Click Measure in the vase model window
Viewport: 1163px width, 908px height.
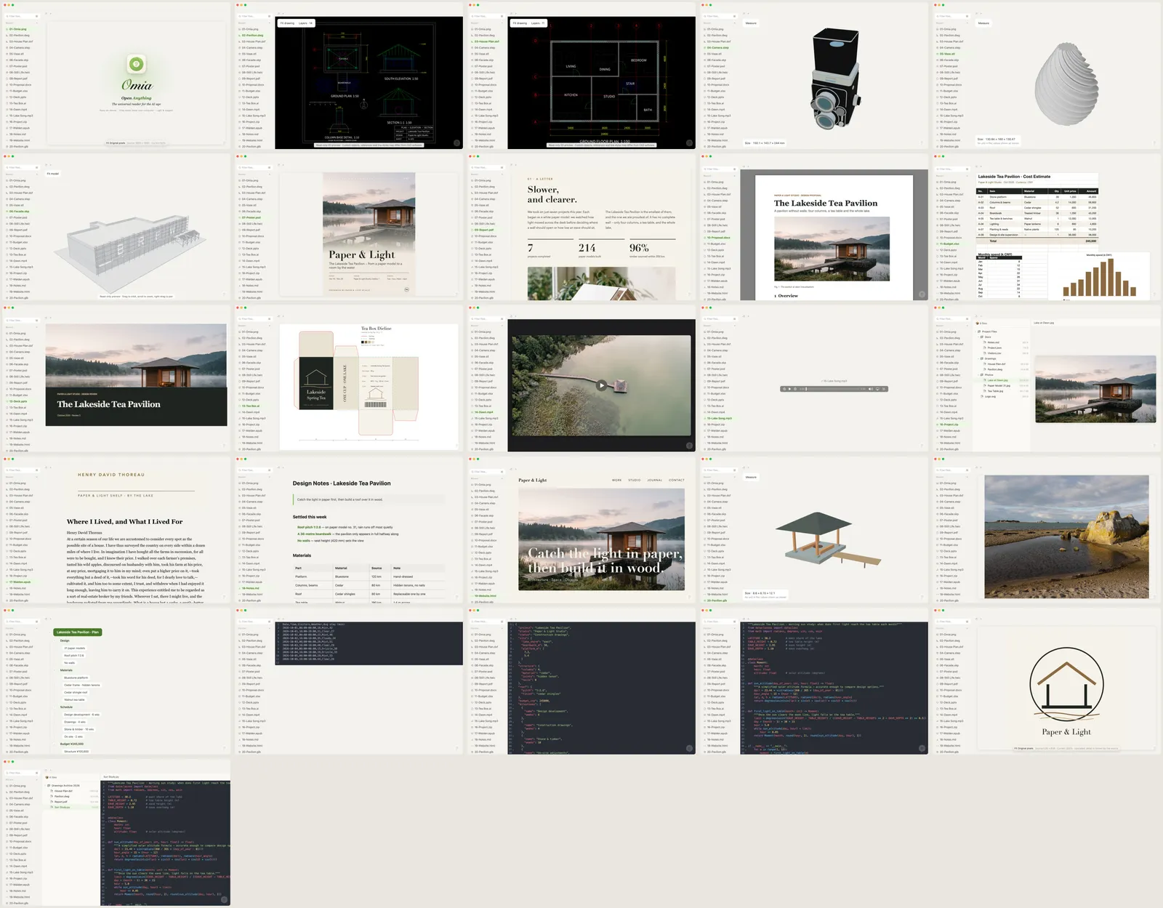983,23
